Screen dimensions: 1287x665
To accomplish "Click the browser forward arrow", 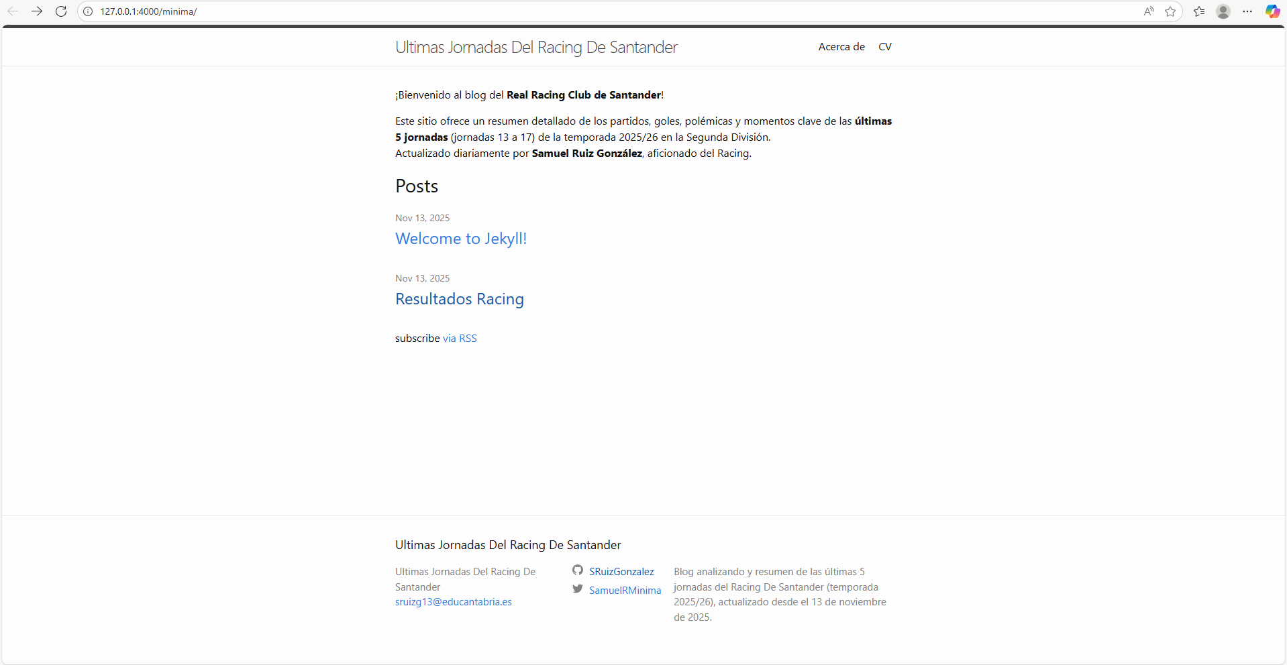I will (x=37, y=11).
